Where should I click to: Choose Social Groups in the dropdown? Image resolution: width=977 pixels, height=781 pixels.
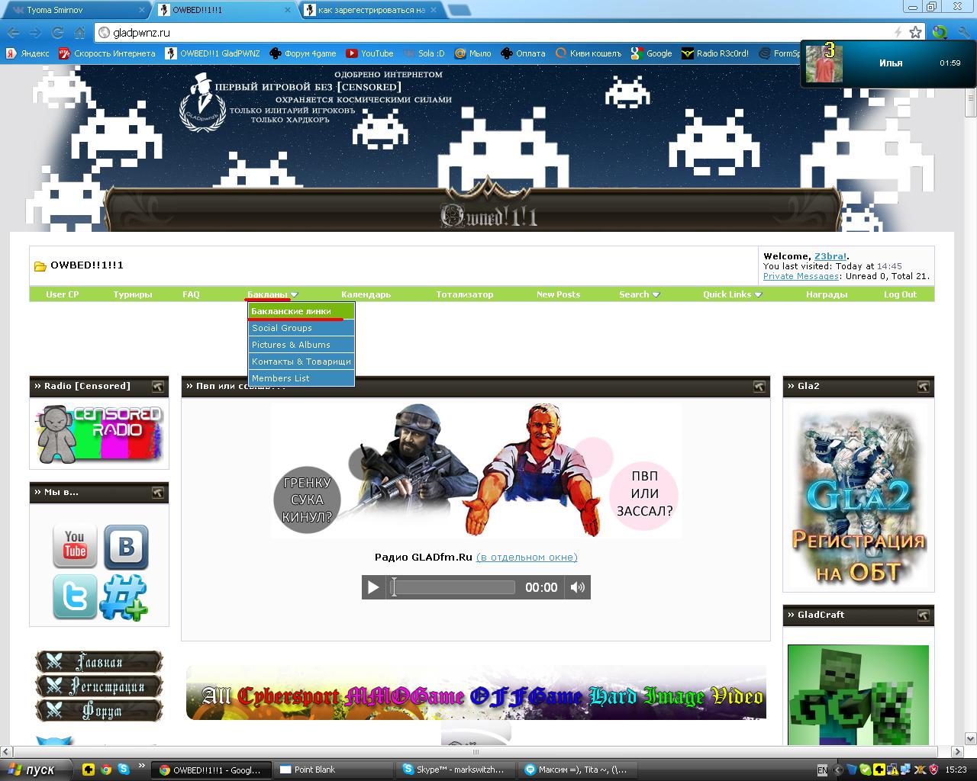click(x=301, y=328)
